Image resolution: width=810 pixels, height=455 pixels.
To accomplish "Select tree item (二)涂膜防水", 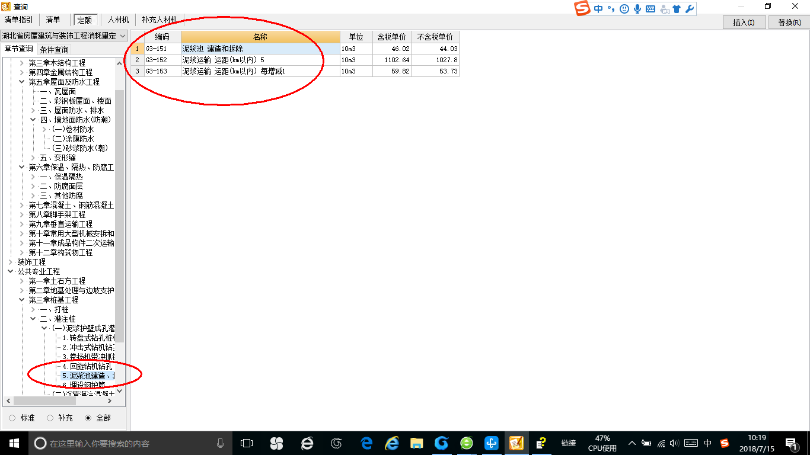I will 73,139.
